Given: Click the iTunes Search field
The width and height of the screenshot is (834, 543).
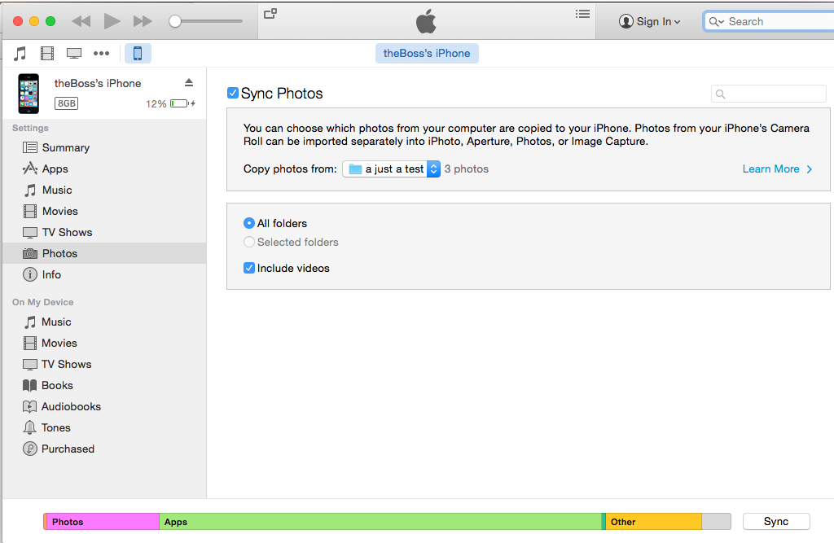Looking at the screenshot, I should [769, 21].
